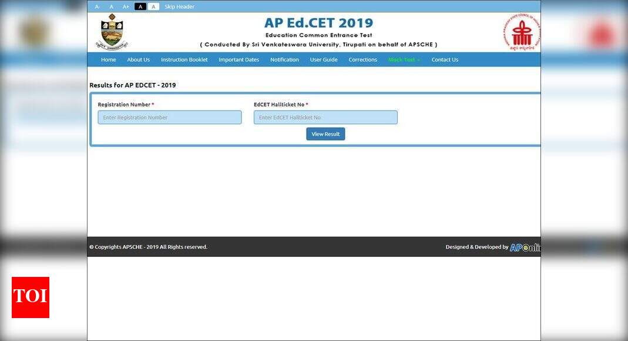The image size is (628, 341).
Task: Click the Skip Header link
Action: (179, 6)
